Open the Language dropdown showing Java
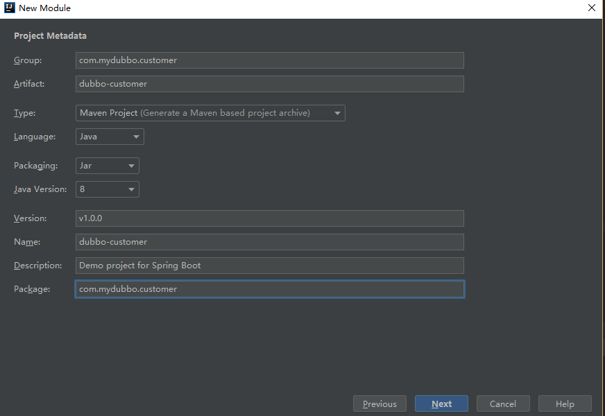The height and width of the screenshot is (416, 605). point(110,137)
